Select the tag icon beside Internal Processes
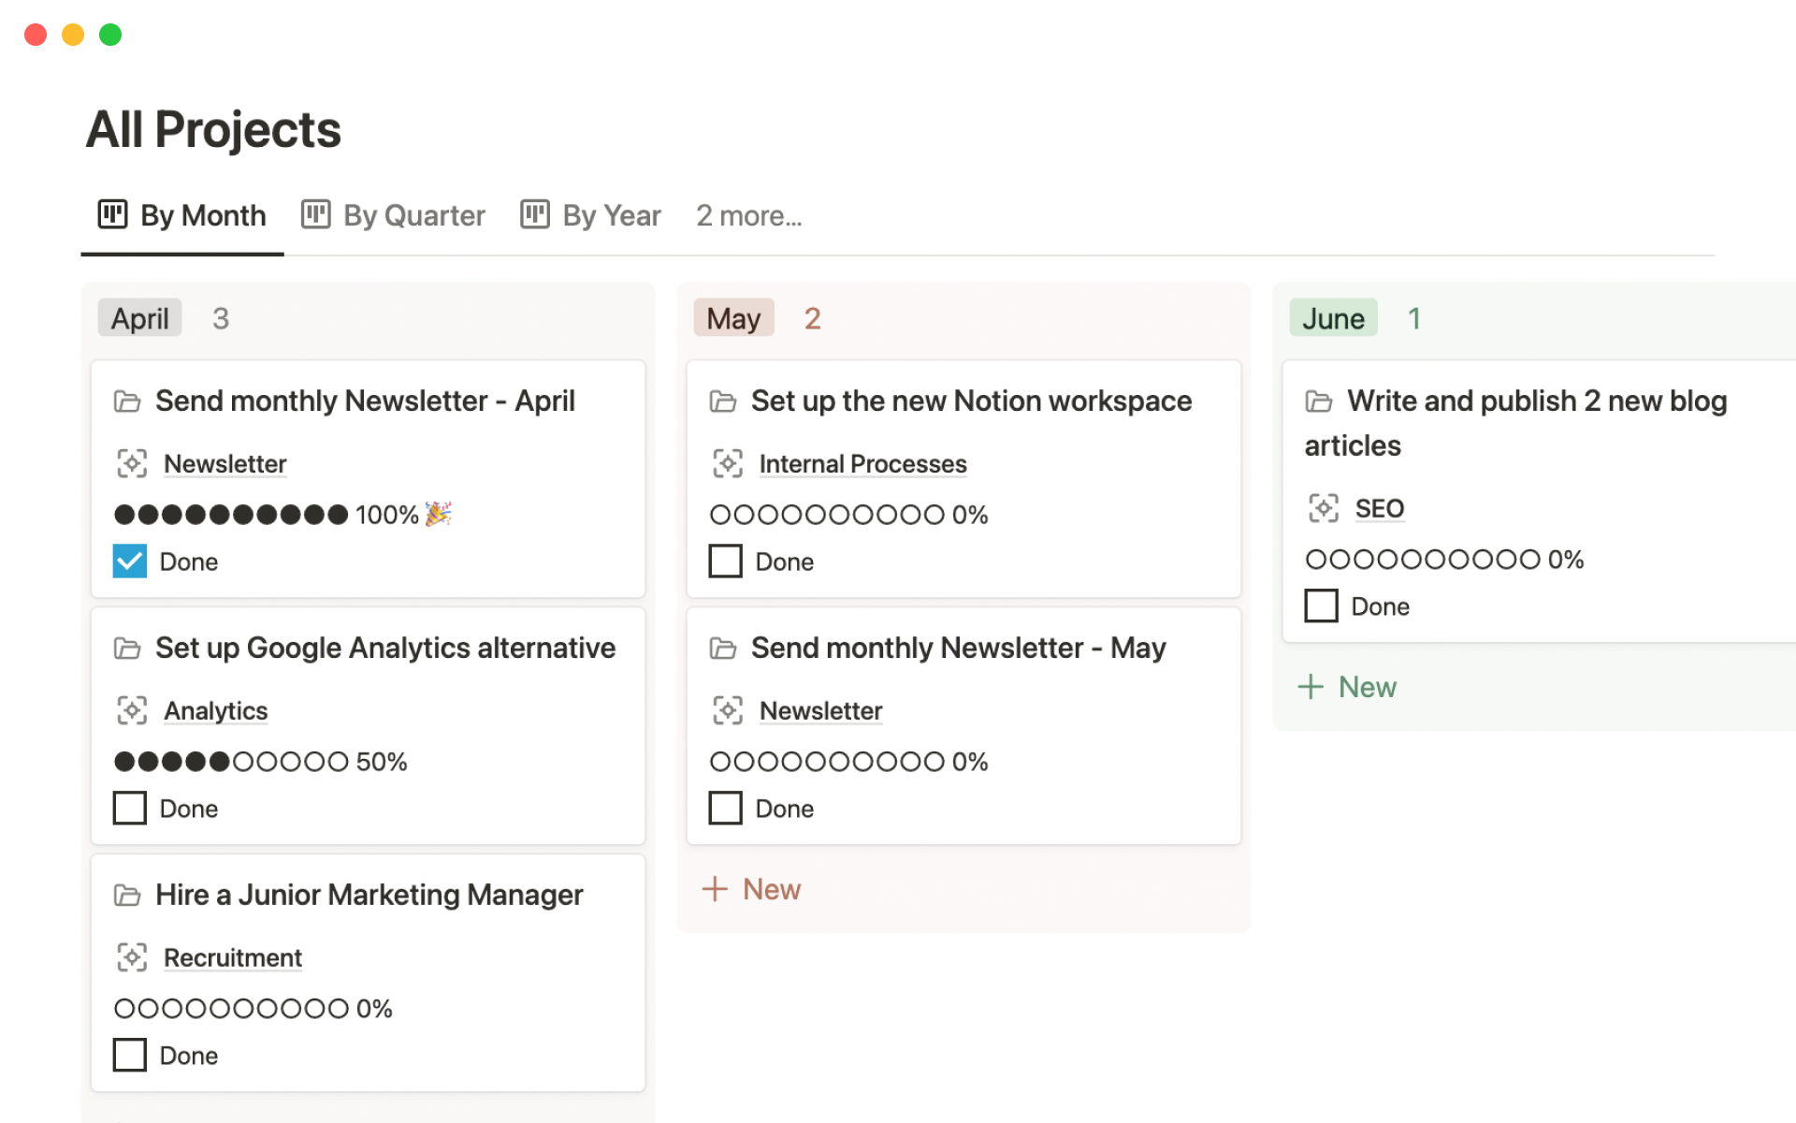Screen dimensions: 1796x1123 [727, 462]
